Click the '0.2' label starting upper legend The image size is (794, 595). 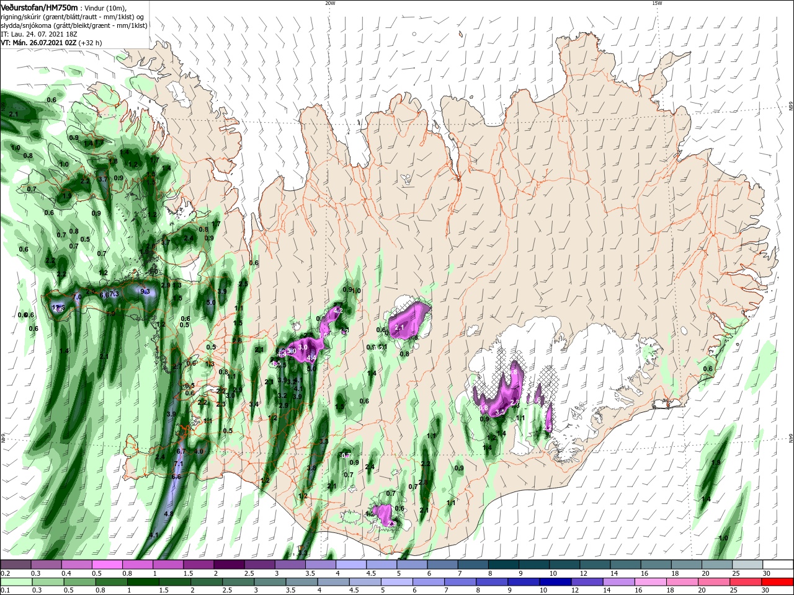[5, 574]
